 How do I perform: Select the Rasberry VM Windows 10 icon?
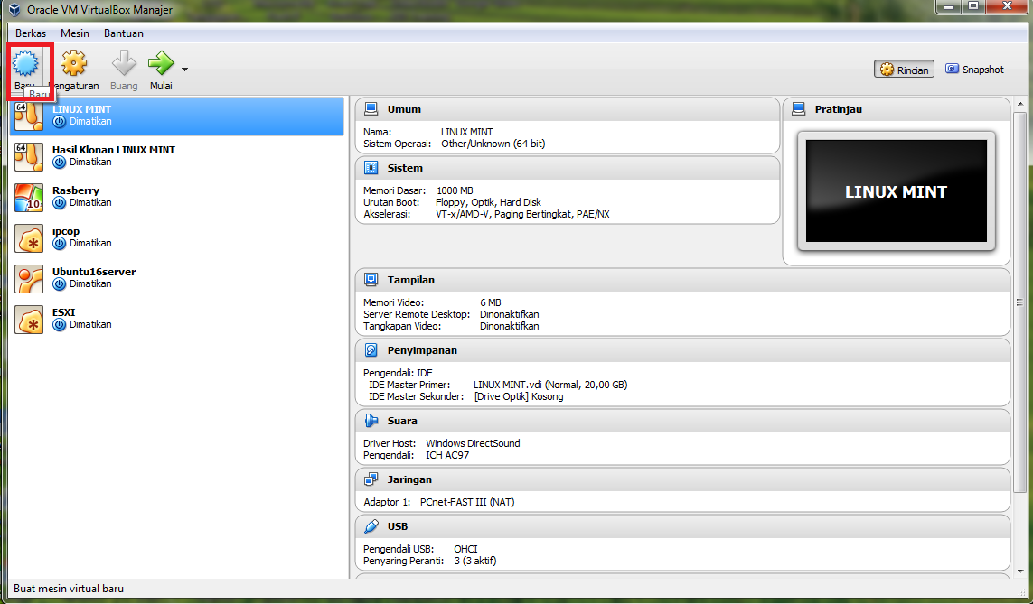coord(29,198)
